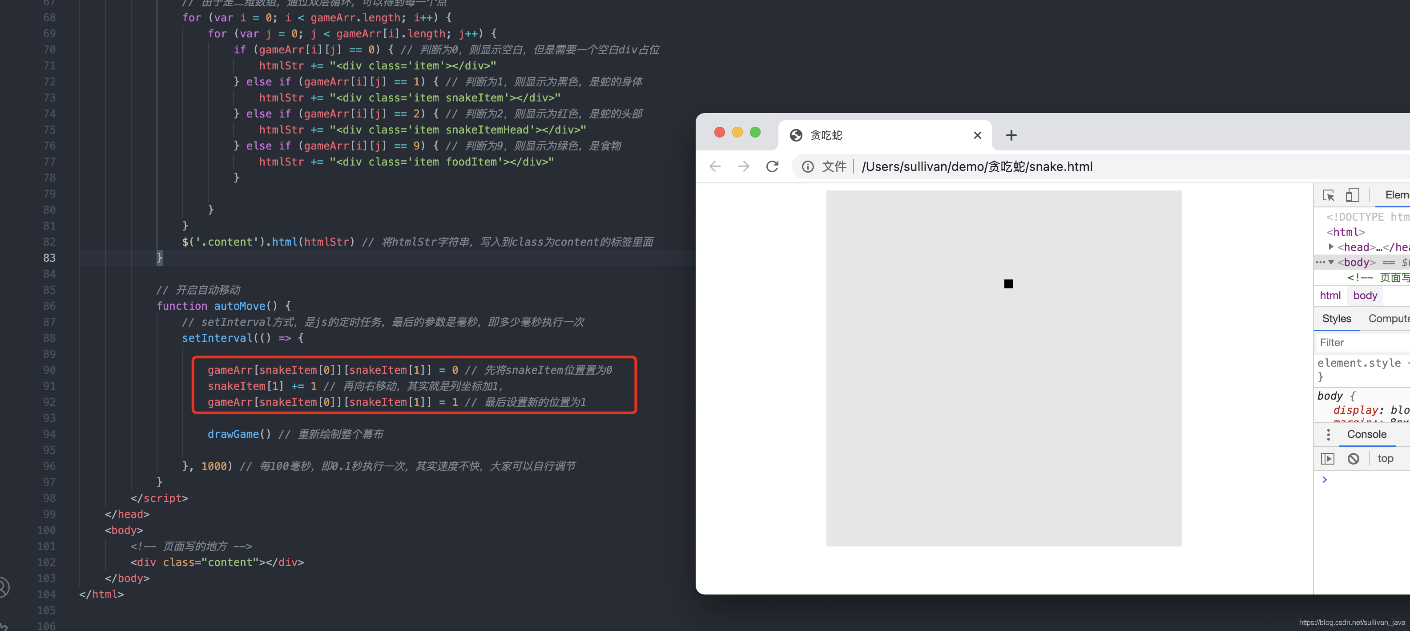Click line number 100 beside body tag
Viewport: 1410px width, 631px height.
[x=46, y=530]
